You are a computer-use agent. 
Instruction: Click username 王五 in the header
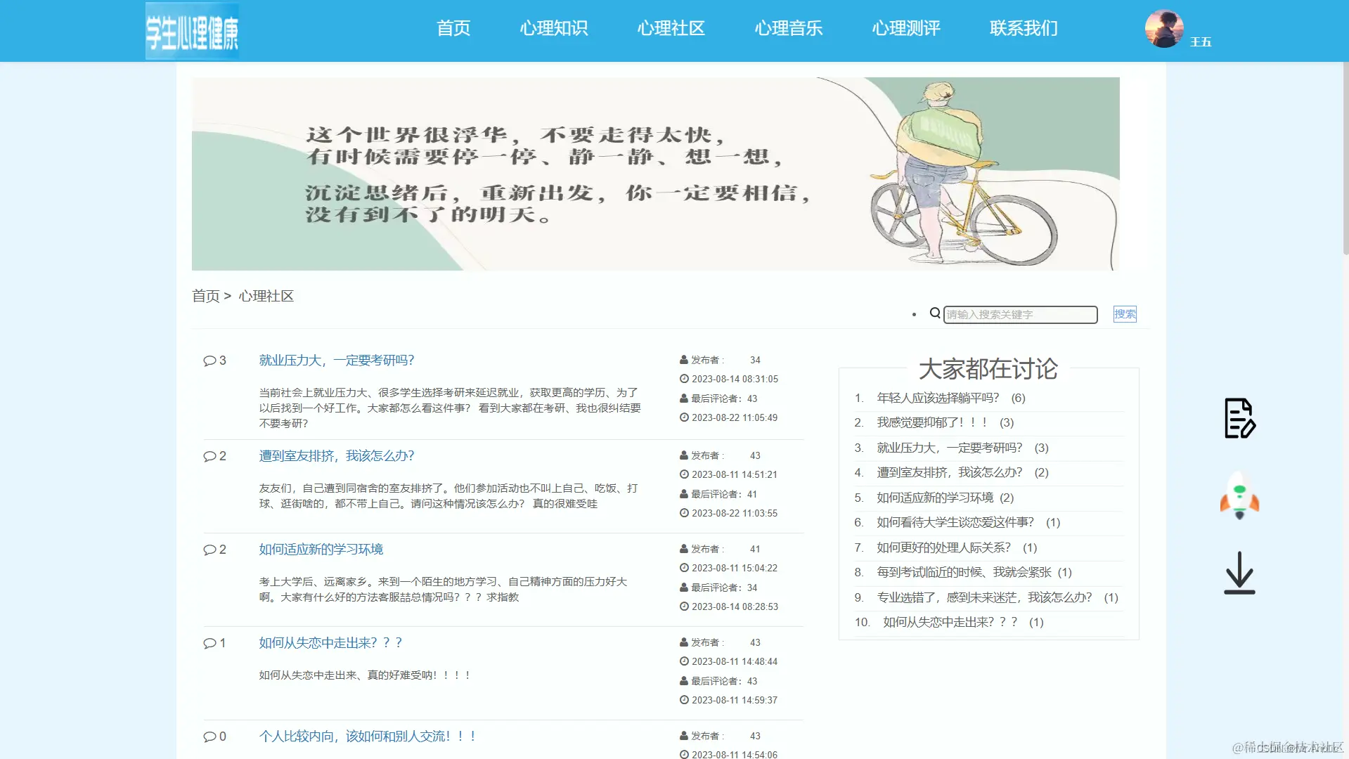pos(1201,42)
